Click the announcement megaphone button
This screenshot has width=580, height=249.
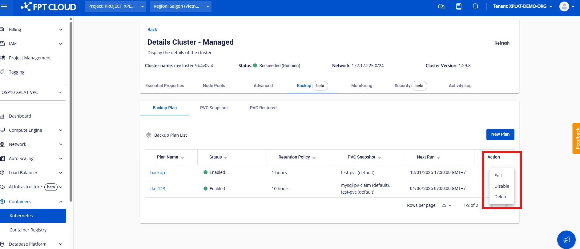[x=566, y=239]
